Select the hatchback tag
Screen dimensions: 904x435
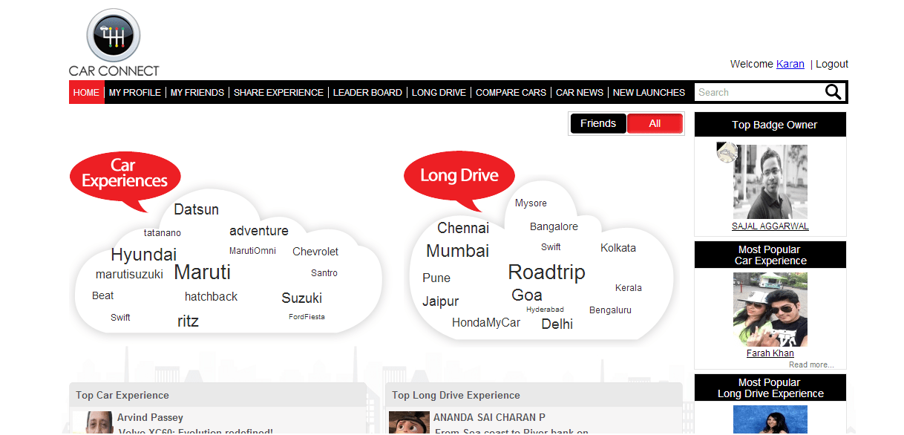click(211, 297)
